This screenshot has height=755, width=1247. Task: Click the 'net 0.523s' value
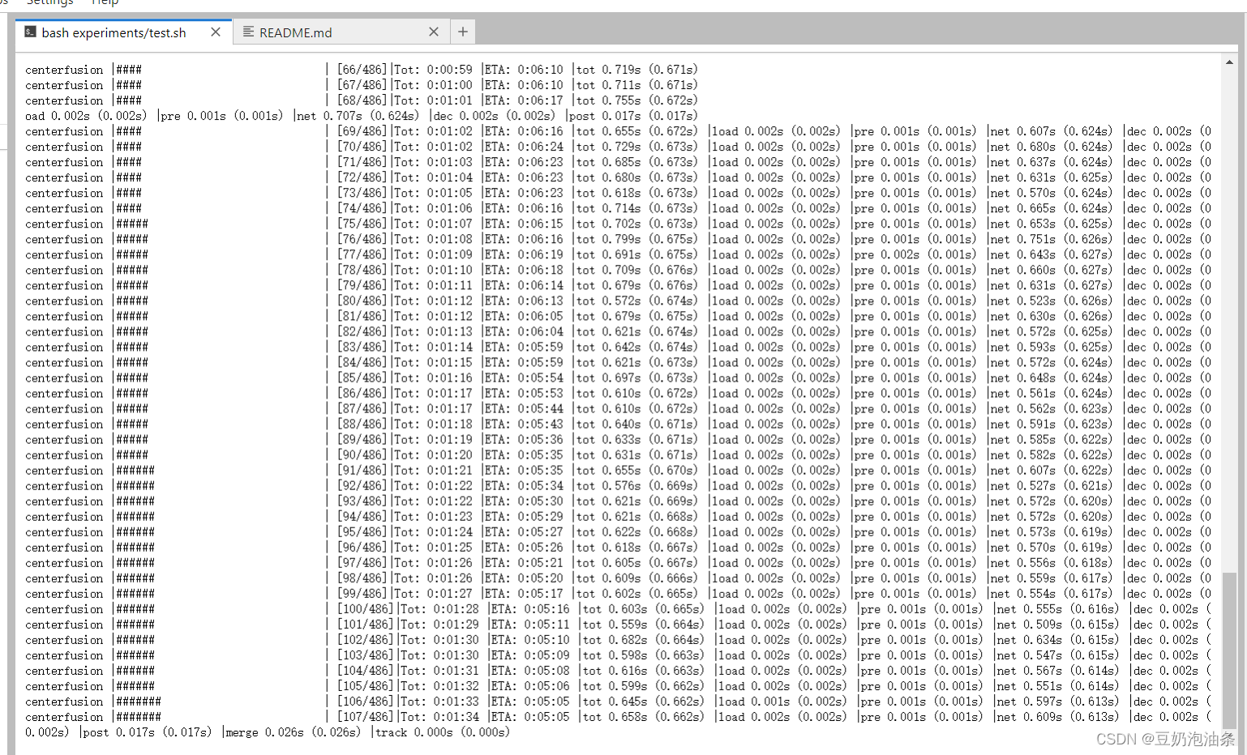click(1023, 301)
